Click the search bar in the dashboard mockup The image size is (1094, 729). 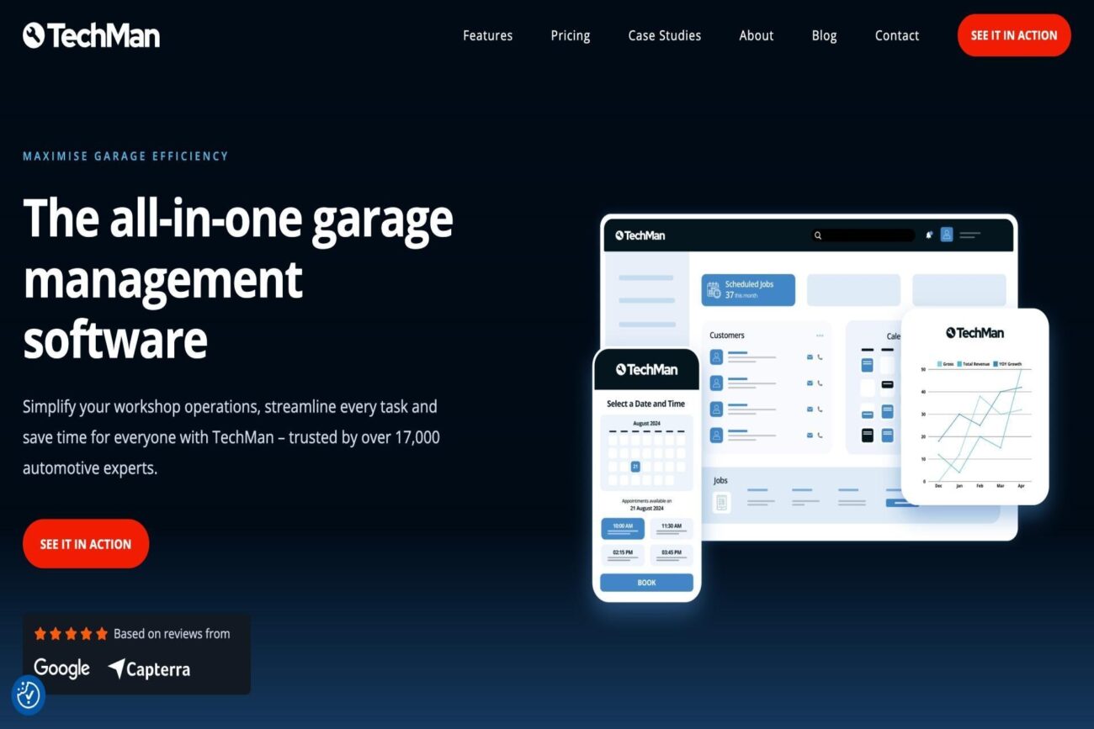(x=863, y=235)
